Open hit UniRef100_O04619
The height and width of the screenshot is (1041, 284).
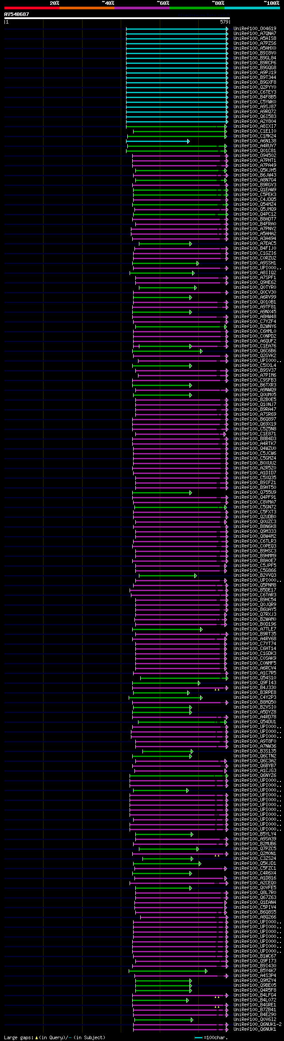tap(255, 29)
